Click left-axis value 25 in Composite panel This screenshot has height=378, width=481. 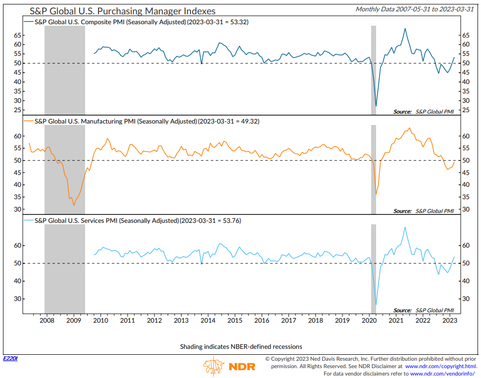coord(17,110)
